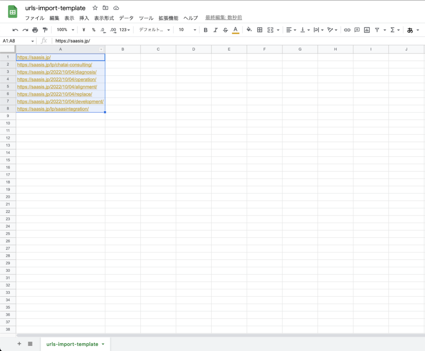
Task: Toggle strikethrough formatting
Action: click(225, 30)
